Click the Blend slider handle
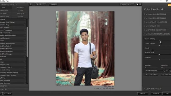Viewport: 171px width, 96px height. coord(153,50)
